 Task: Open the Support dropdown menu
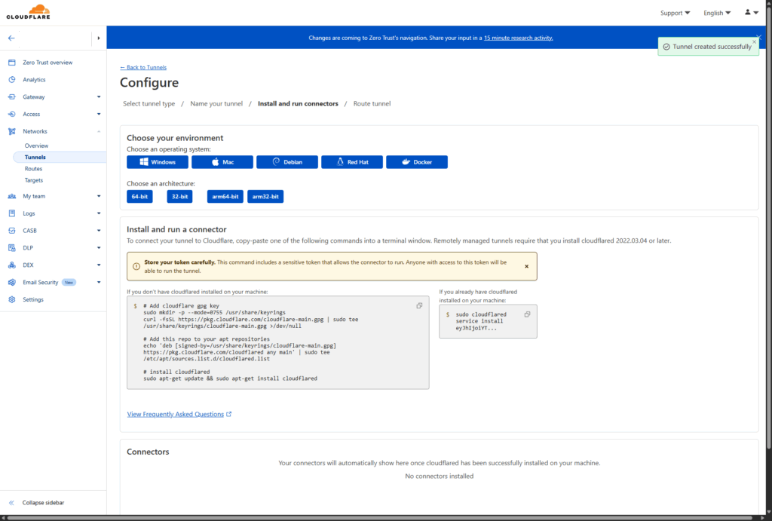(675, 13)
